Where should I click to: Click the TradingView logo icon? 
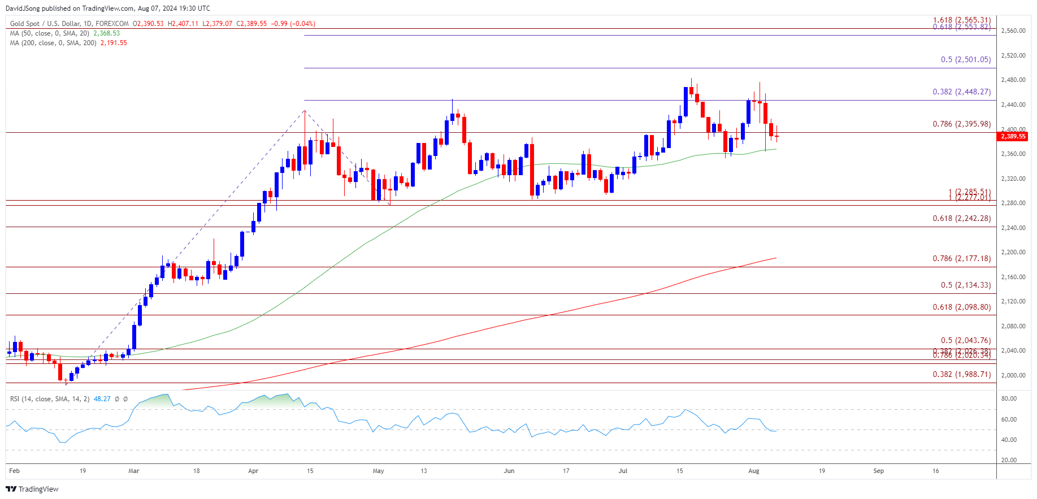click(x=11, y=489)
